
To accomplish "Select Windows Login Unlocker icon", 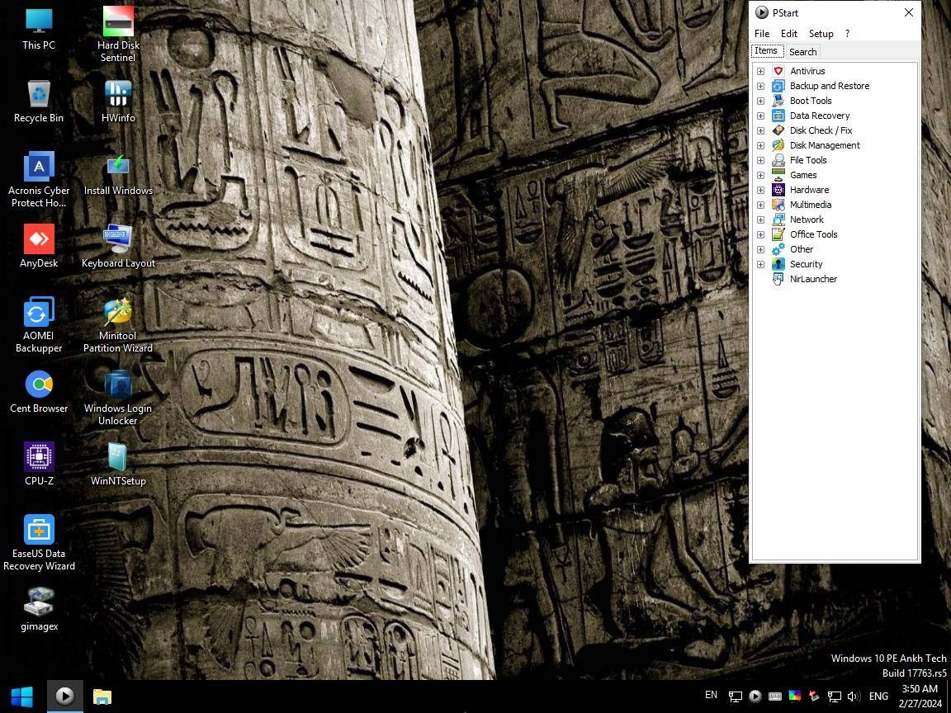I will [x=118, y=399].
